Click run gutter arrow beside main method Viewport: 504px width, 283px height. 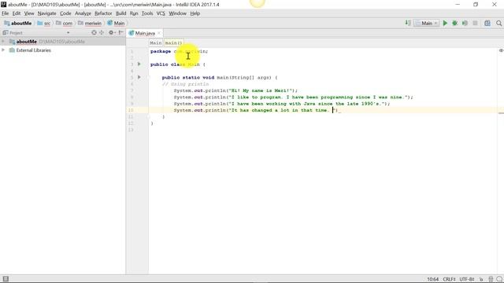(x=139, y=77)
